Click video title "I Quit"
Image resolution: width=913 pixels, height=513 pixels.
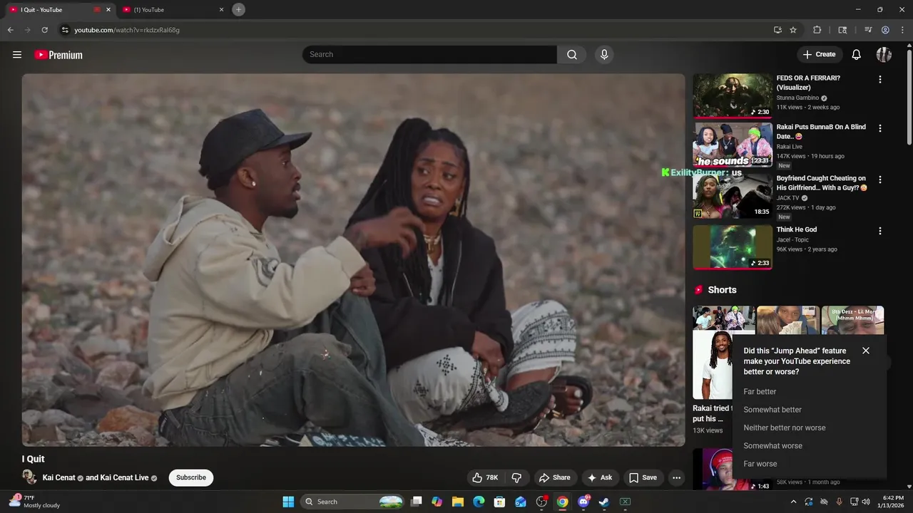click(33, 459)
